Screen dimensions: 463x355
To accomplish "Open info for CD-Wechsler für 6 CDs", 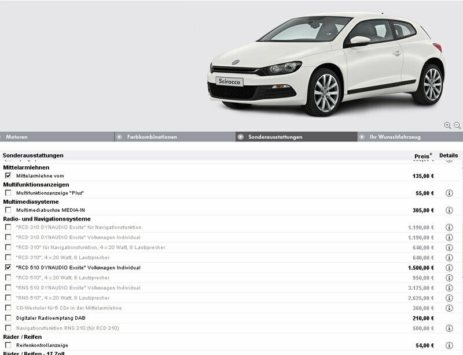I will tap(449, 308).
